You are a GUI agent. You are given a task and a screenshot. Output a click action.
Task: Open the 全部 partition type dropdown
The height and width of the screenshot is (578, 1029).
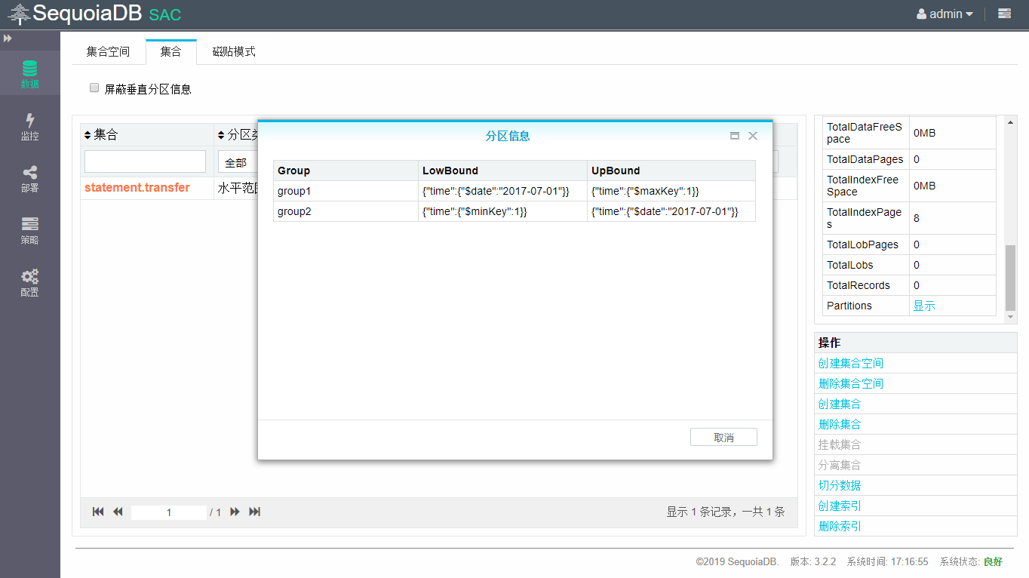click(238, 162)
